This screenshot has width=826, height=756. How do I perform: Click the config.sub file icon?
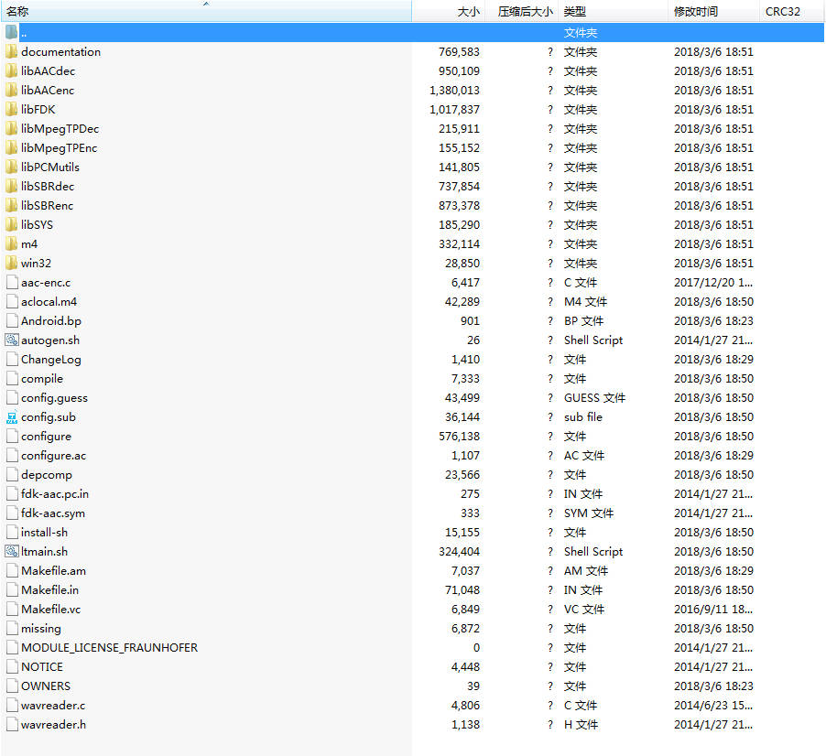[x=12, y=417]
